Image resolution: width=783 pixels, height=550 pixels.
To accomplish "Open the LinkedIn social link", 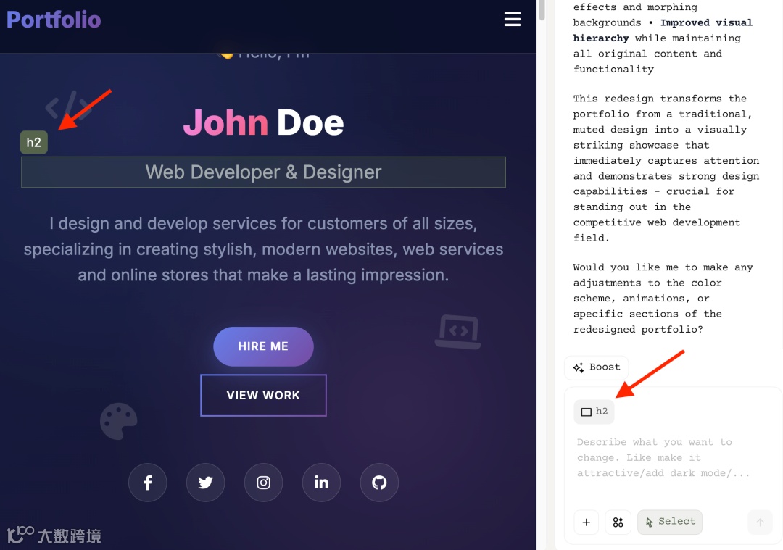I will pyautogui.click(x=321, y=483).
